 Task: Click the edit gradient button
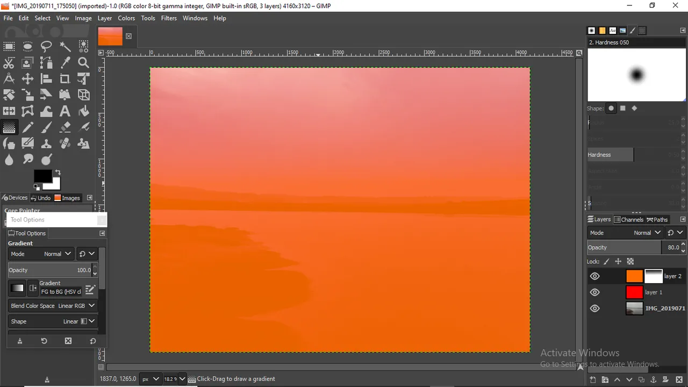(90, 289)
